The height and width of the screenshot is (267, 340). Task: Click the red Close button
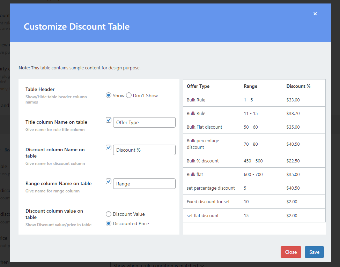pyautogui.click(x=291, y=252)
